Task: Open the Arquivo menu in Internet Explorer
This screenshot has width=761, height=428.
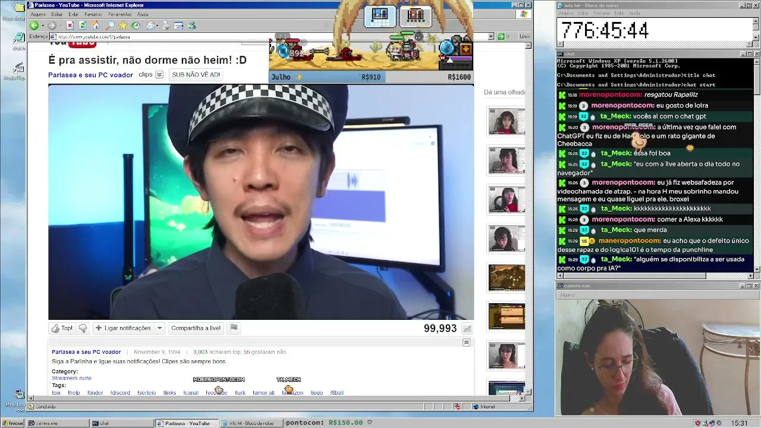Action: (x=37, y=14)
